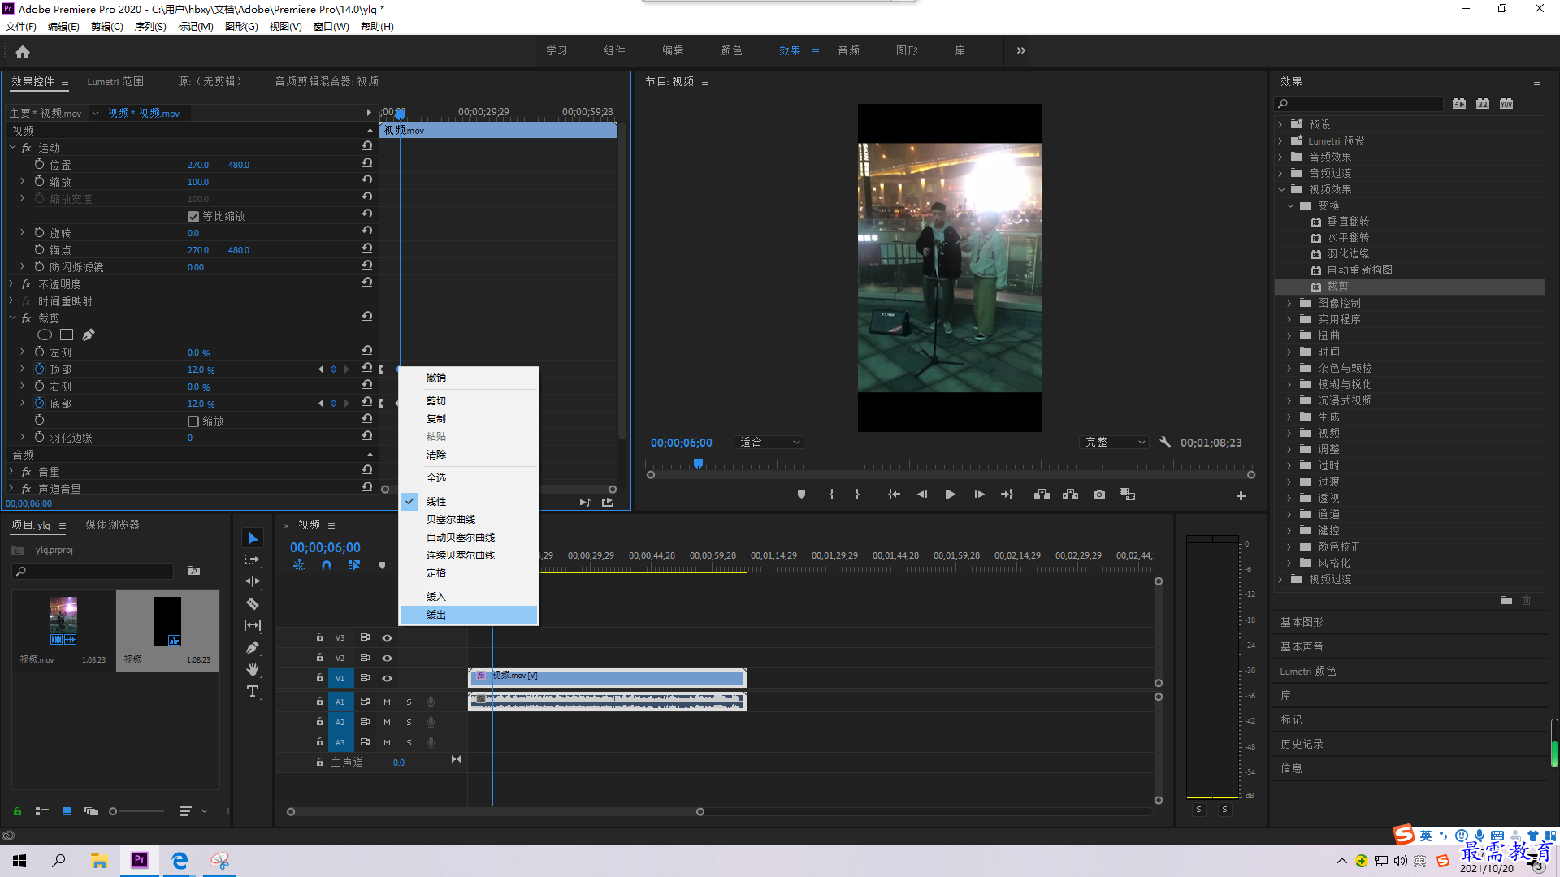1560x877 pixels.
Task: Open the 文件(F) menu
Action: [x=21, y=27]
